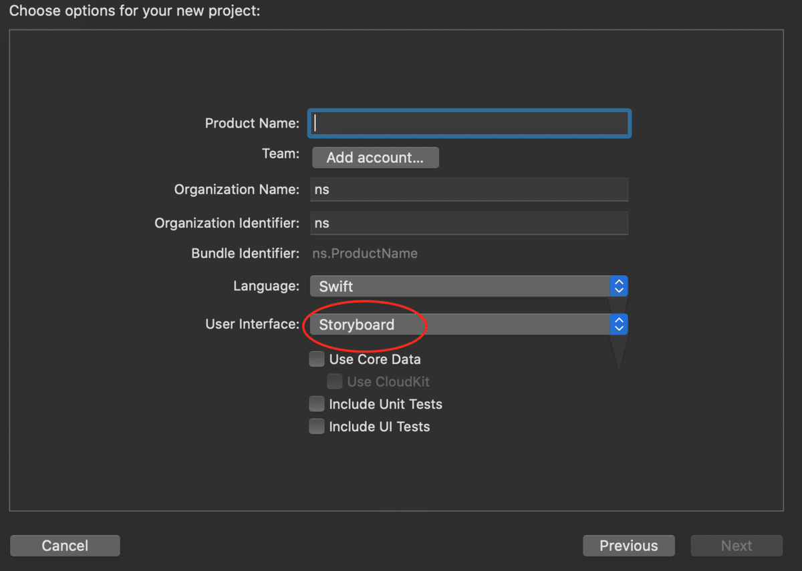
Task: Click the greyed-out Use CloudKit checkbox
Action: (x=334, y=382)
